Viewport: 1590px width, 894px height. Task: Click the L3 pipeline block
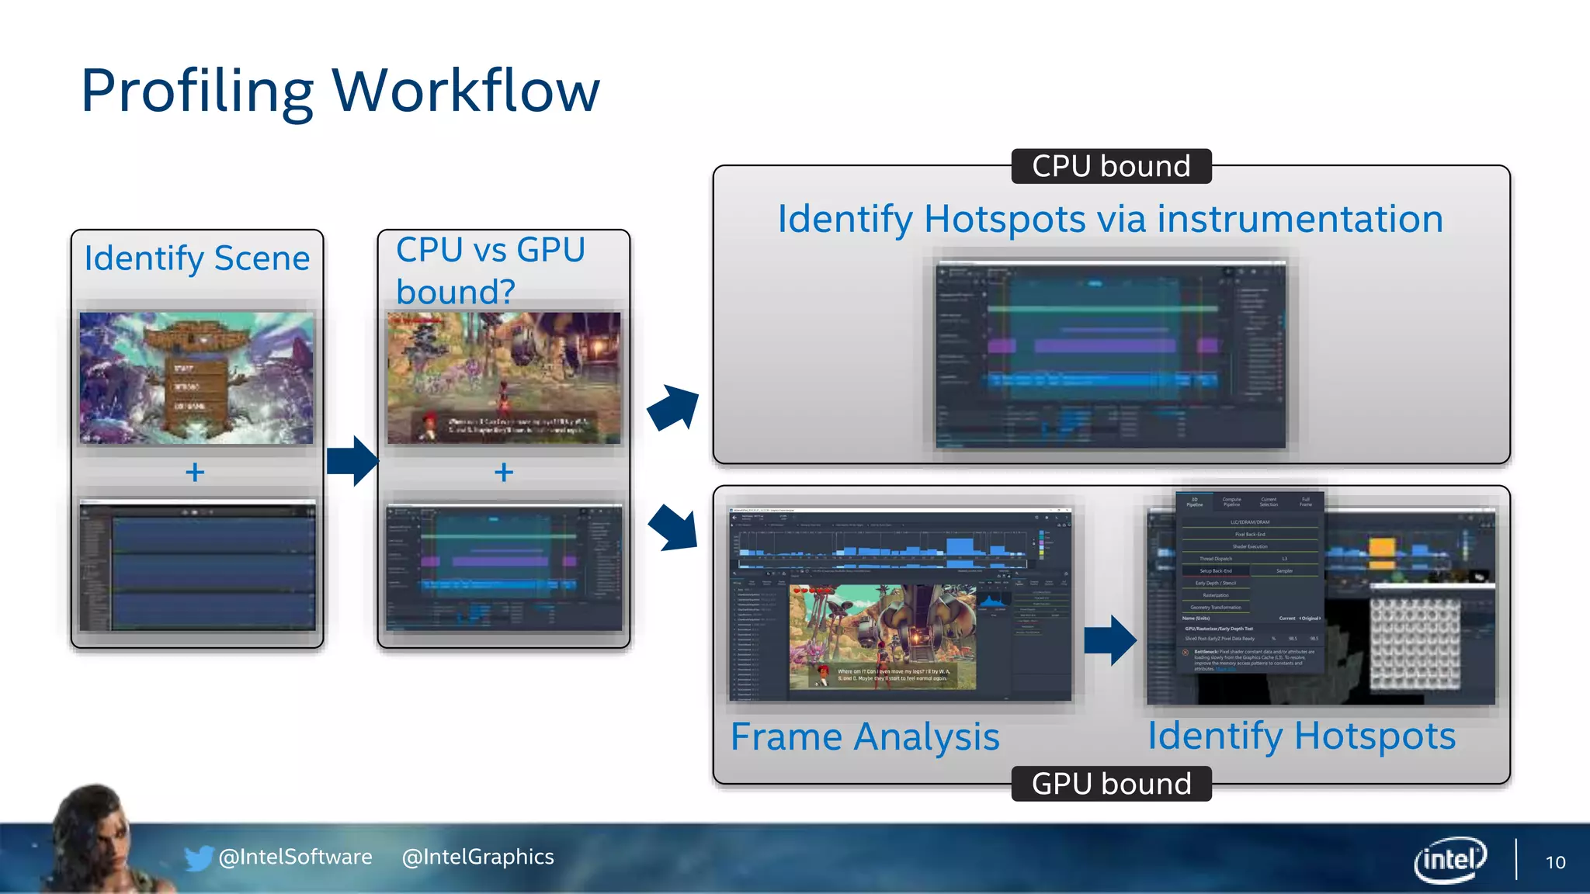1285,559
